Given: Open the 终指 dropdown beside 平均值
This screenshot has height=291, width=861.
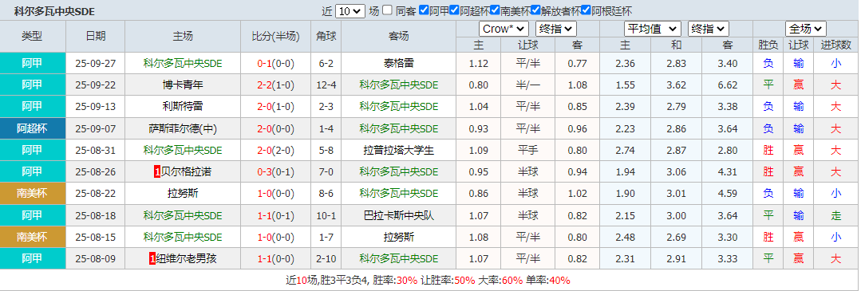Looking at the screenshot, I should point(709,29).
